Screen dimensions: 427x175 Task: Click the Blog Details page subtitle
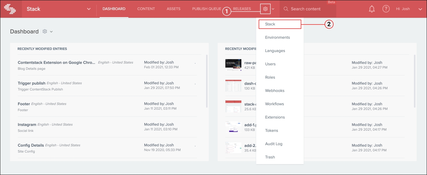31,69
